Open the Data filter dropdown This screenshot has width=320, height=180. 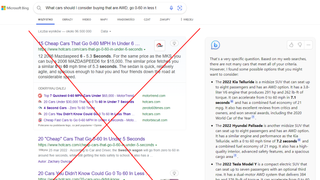pyautogui.click(x=106, y=31)
